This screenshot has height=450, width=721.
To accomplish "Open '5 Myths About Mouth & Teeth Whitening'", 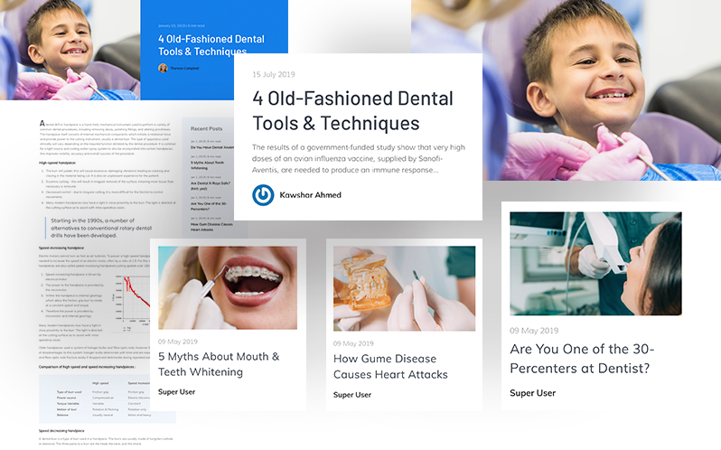I will click(x=219, y=364).
